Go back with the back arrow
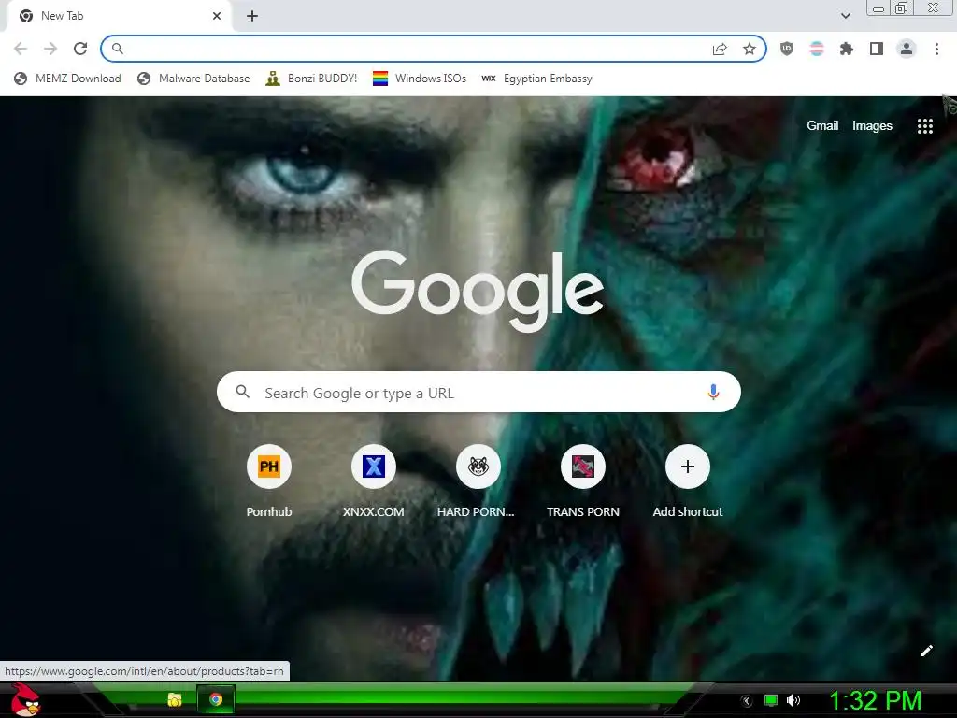The width and height of the screenshot is (957, 718). 21,49
